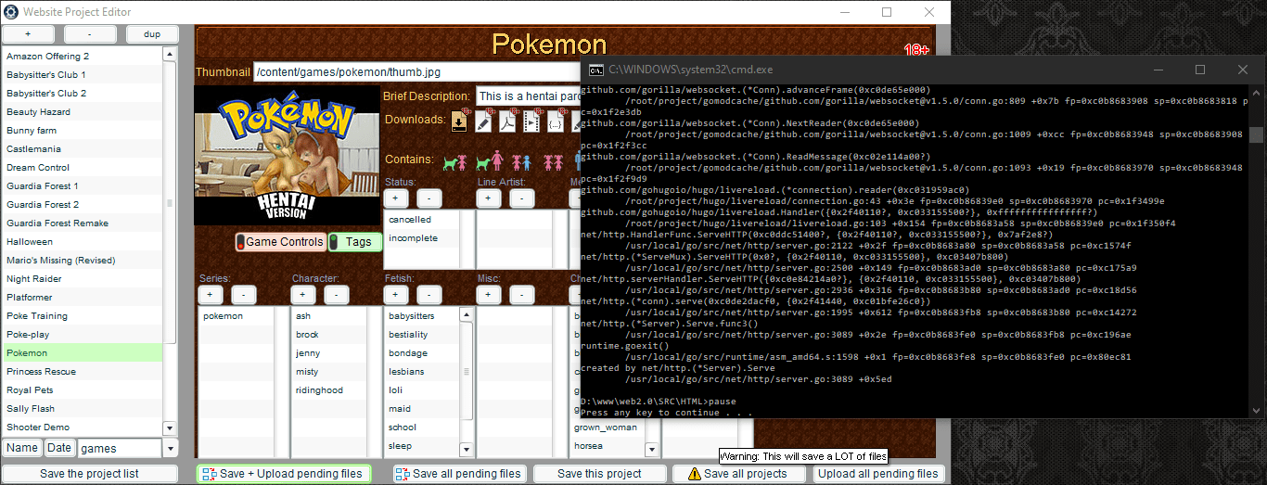Sort the project list by Date
Viewport: 1267px width, 485px height.
(58, 449)
